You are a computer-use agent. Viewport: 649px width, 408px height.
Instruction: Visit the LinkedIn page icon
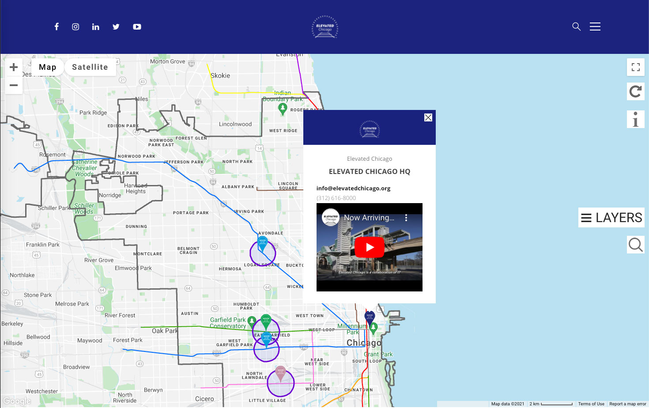tap(96, 26)
